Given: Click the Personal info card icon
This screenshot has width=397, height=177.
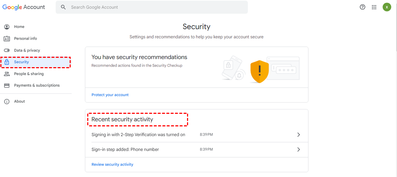Looking at the screenshot, I should [6, 39].
